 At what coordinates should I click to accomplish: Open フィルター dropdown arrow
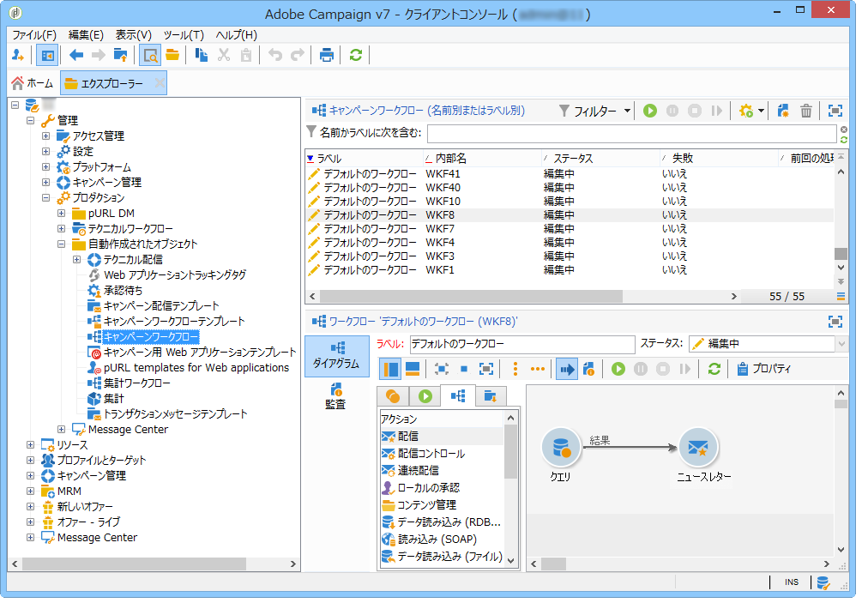(x=627, y=111)
